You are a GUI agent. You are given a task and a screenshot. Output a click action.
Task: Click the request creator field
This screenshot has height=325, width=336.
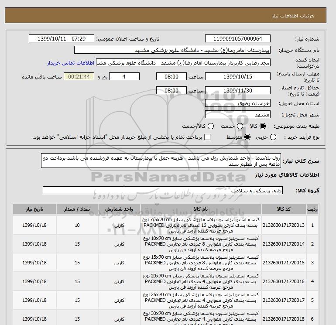(183, 63)
